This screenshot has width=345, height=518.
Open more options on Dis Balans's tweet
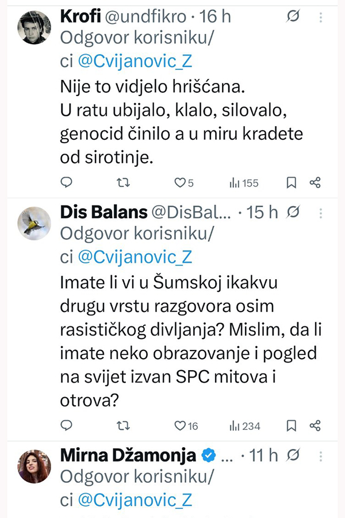pos(320,213)
